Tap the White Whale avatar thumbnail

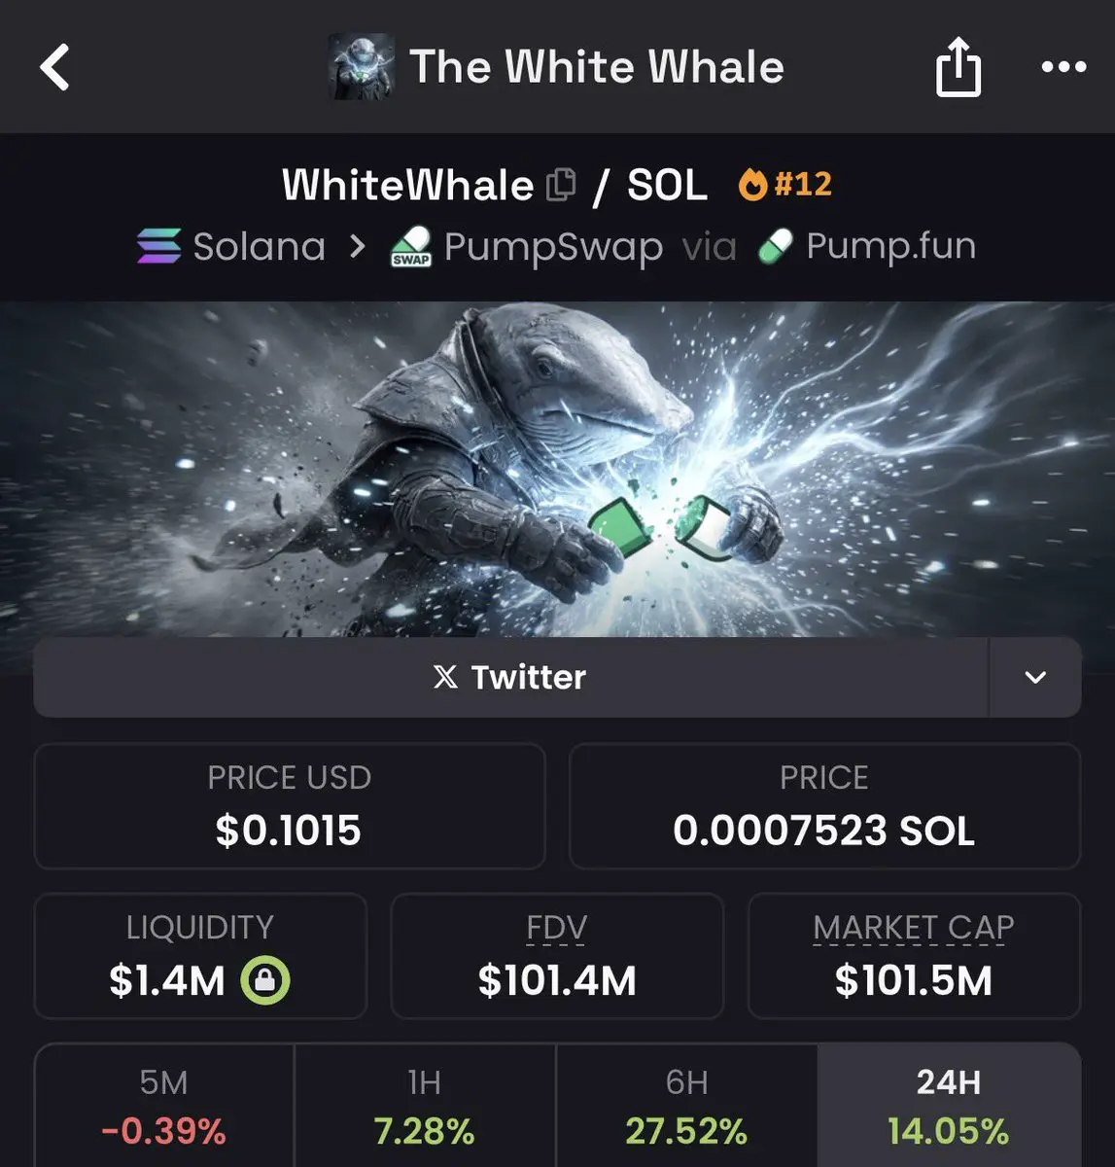click(362, 66)
